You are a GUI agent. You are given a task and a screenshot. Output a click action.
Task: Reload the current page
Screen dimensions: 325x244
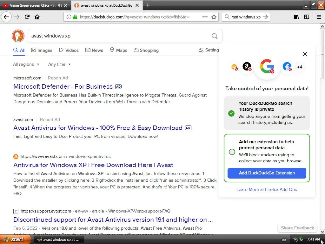tap(27, 17)
